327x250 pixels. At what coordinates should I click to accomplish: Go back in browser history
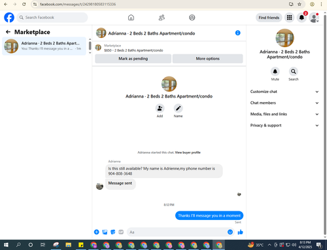[6, 4]
